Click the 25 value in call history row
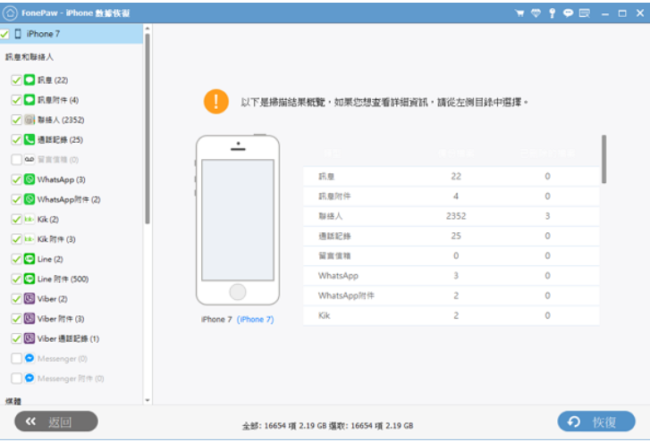 tap(456, 236)
